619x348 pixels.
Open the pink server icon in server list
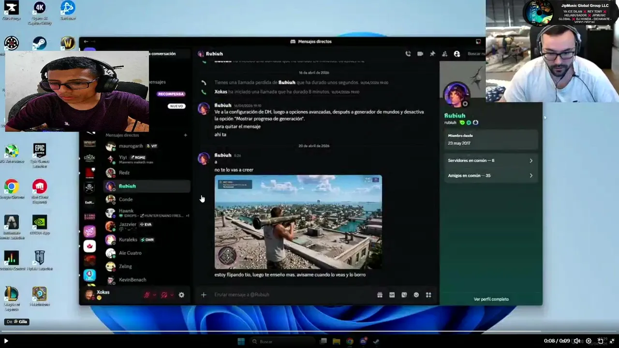point(89,232)
